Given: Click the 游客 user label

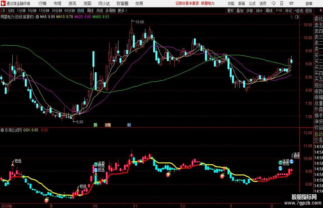Looking at the screenshot, I should [x=309, y=3].
